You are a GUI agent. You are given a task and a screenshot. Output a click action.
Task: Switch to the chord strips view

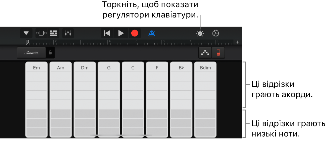(218, 53)
